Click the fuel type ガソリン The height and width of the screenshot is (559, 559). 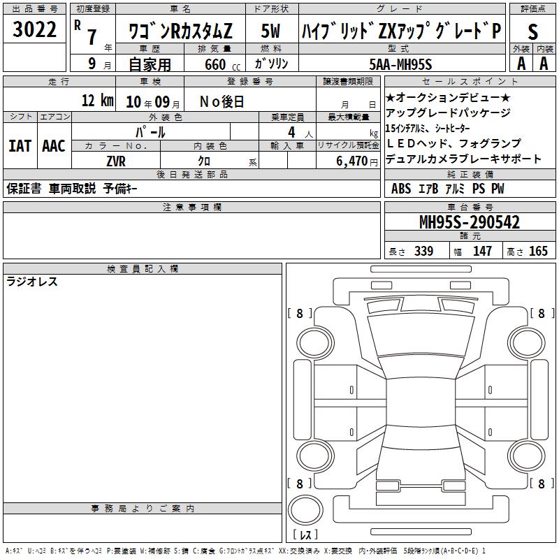pyautogui.click(x=271, y=64)
